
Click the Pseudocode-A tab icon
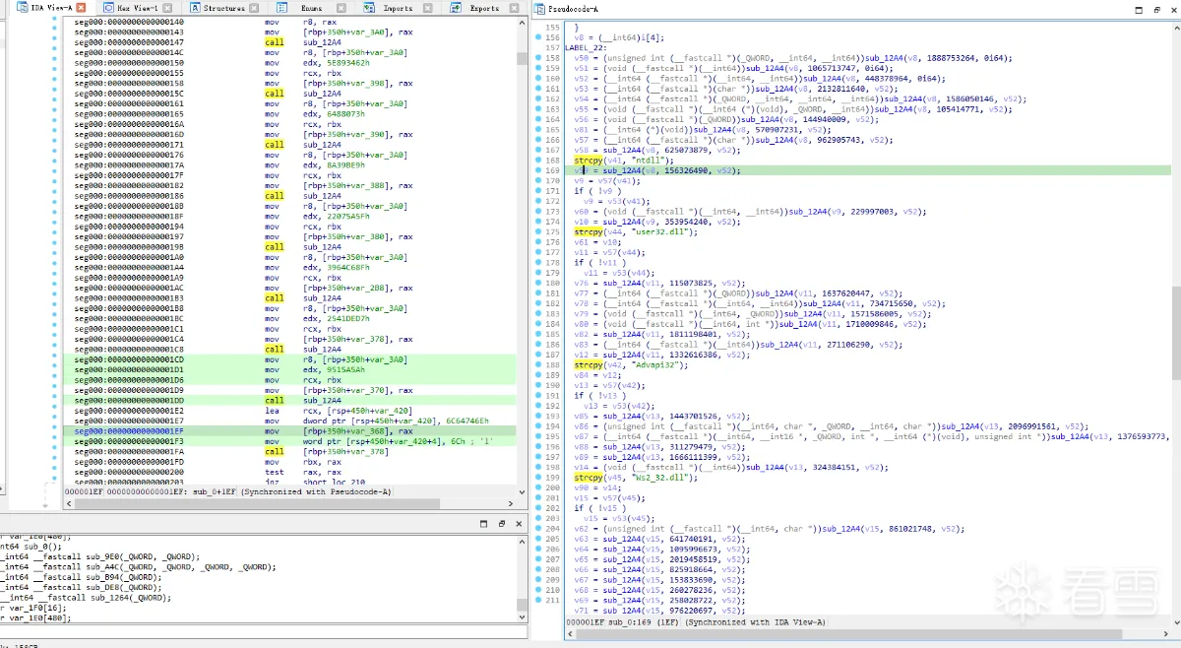point(540,9)
